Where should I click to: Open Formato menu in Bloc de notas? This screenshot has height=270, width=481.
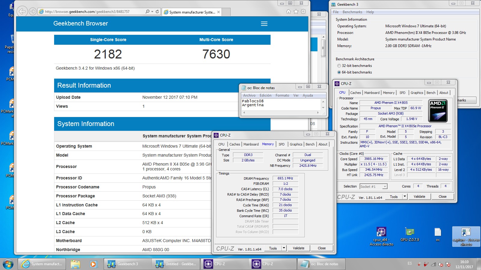pos(282,95)
